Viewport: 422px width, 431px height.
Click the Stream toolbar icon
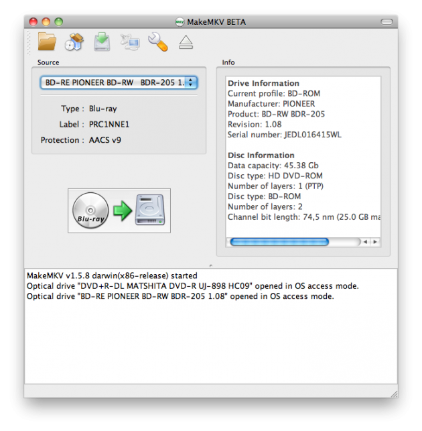[x=129, y=42]
